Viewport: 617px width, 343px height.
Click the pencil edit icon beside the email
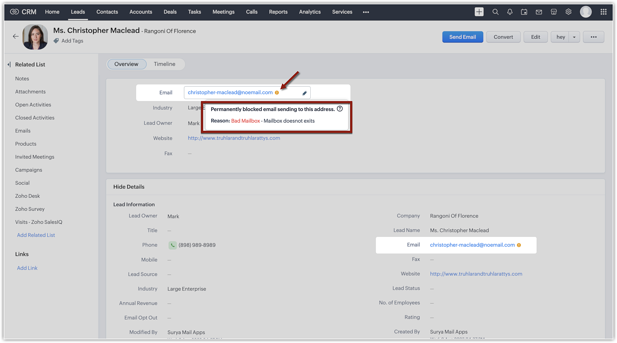(304, 93)
